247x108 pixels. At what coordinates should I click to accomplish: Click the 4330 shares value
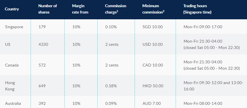point(43,44)
